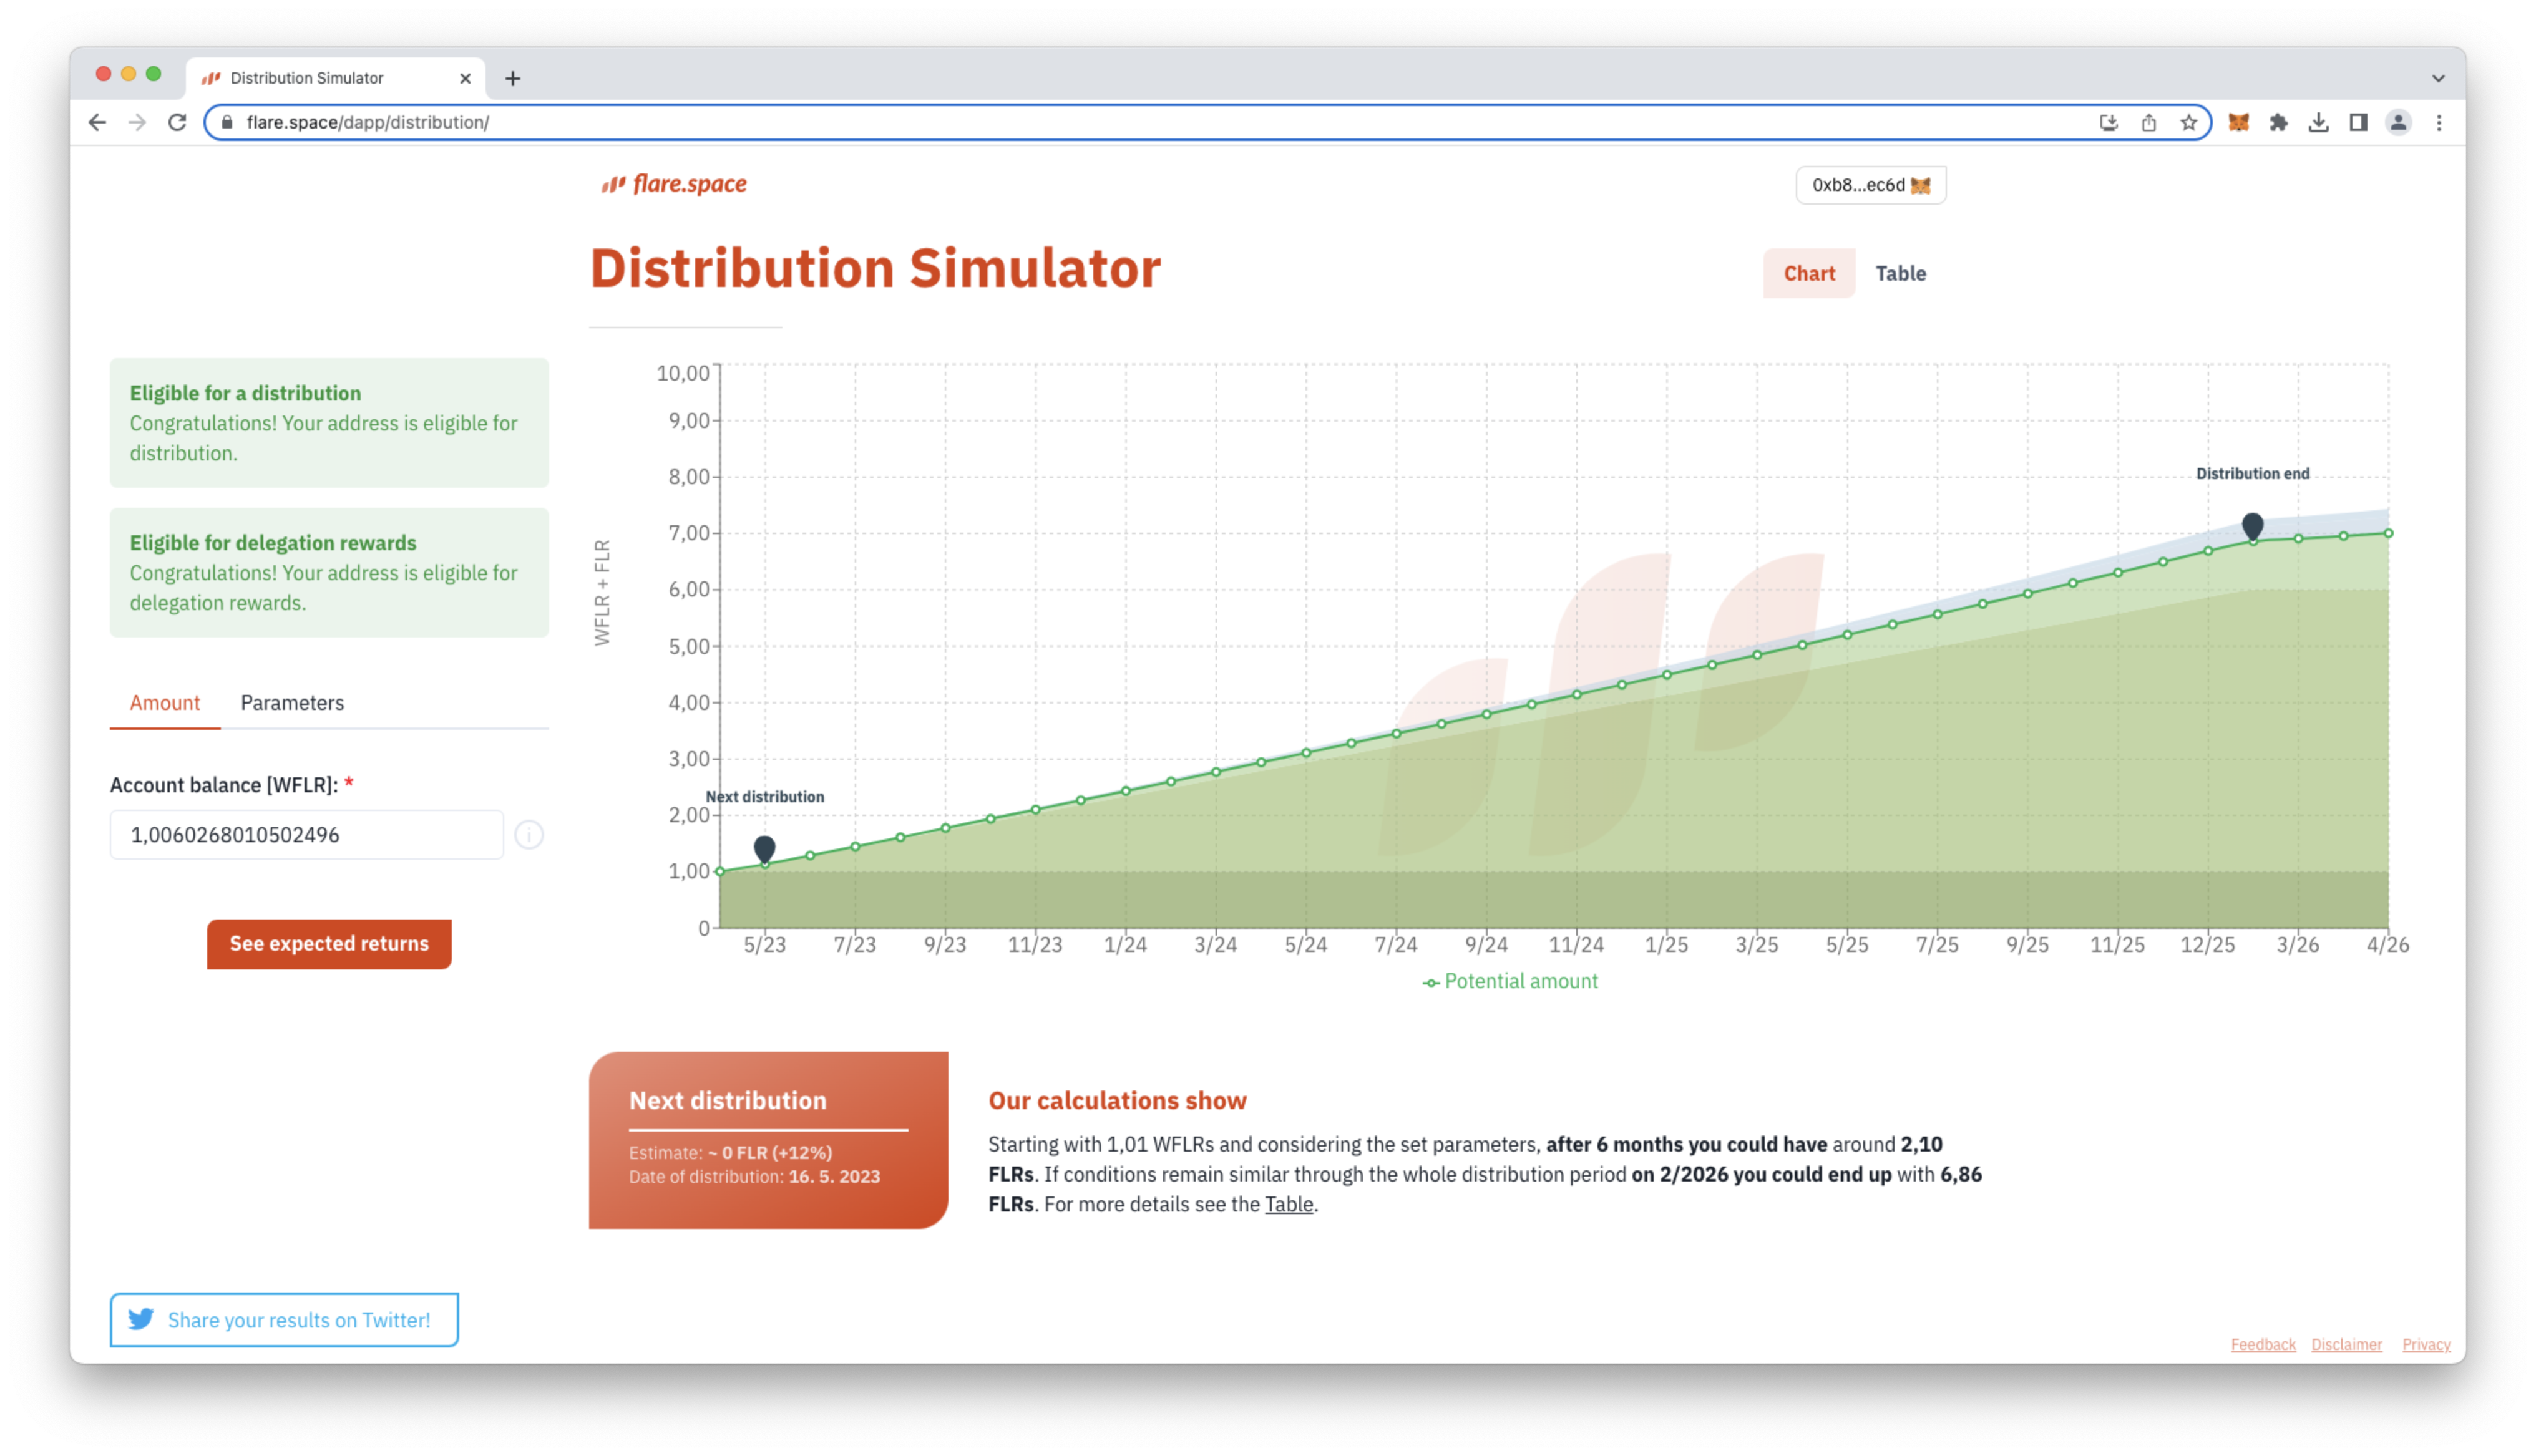2536x1456 pixels.
Task: Switch to the Parameters tab
Action: (x=292, y=702)
